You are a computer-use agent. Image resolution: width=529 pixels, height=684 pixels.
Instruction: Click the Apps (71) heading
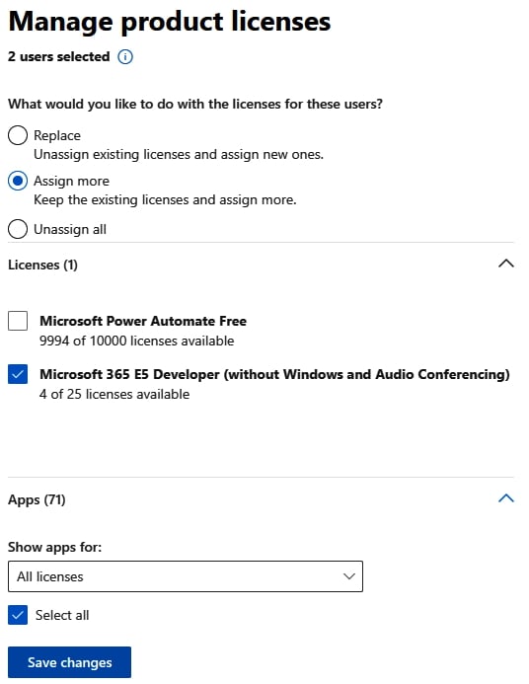[x=37, y=499]
